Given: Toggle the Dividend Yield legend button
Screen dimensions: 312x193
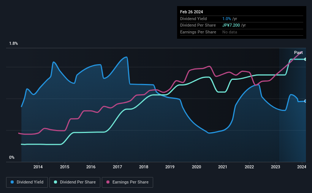Looking at the screenshot, I should click(27, 182).
